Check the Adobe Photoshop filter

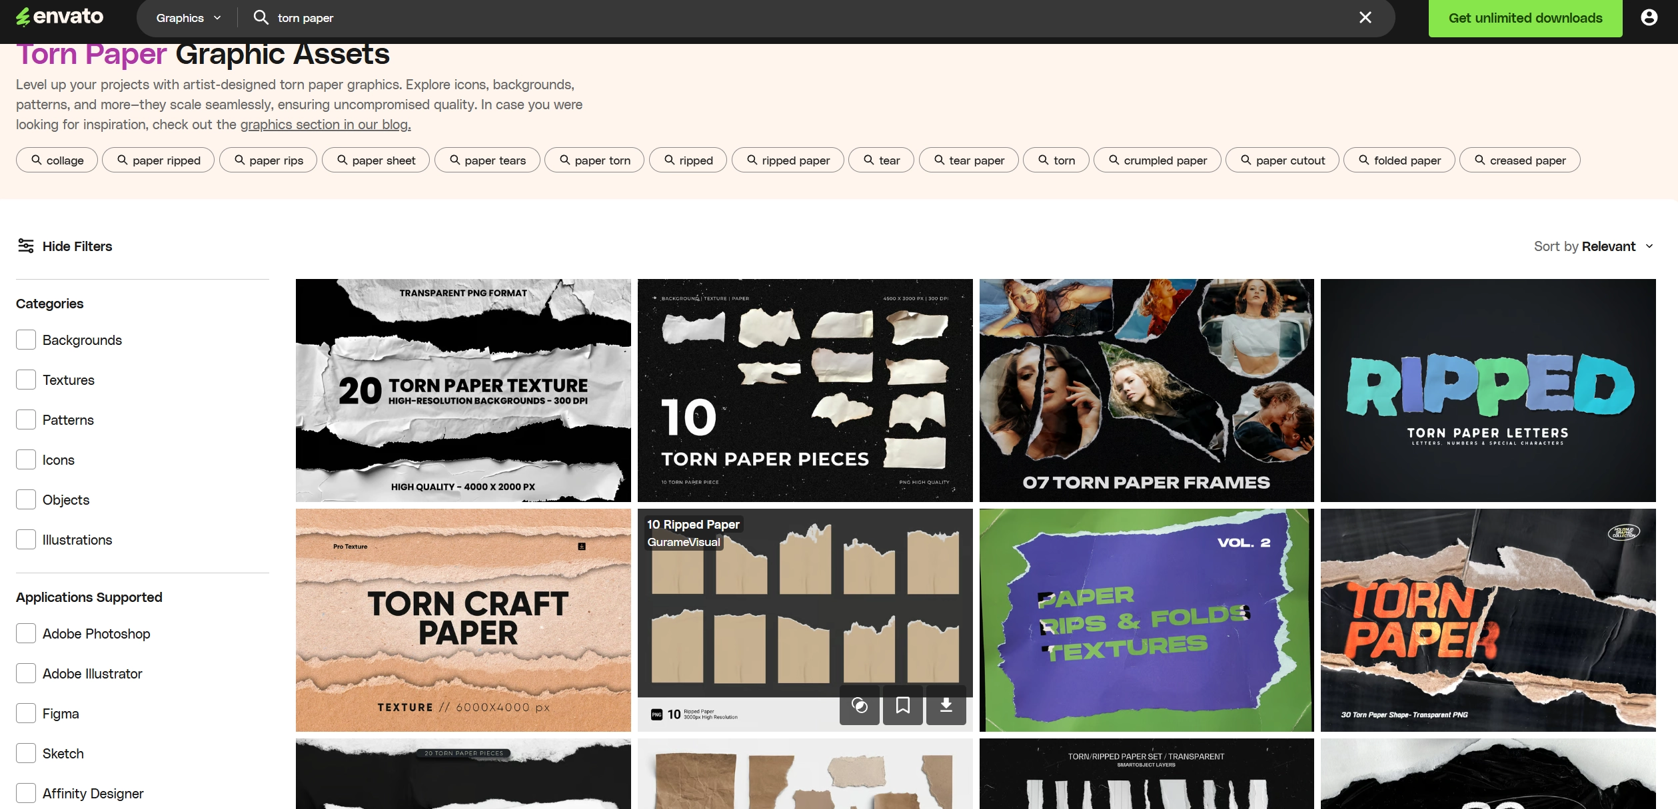(25, 633)
